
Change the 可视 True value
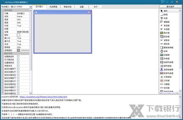(x=23, y=26)
